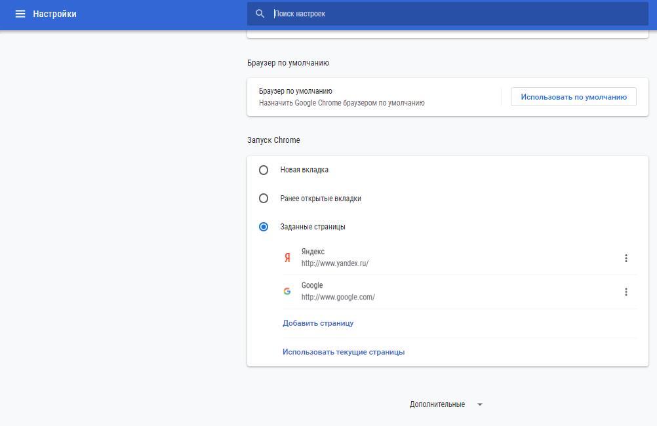Click Использовать текущие страницы link

344,352
